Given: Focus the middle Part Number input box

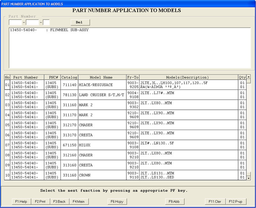Looking at the screenshot, I should [x=32, y=22].
